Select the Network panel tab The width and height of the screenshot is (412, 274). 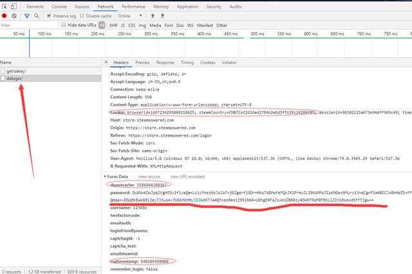pos(106,6)
